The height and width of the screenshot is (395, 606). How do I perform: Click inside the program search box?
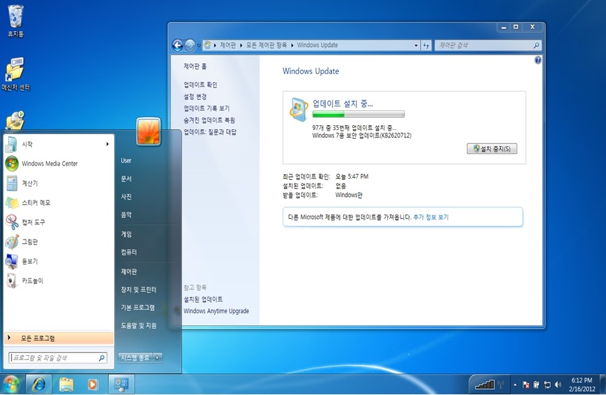pyautogui.click(x=56, y=357)
